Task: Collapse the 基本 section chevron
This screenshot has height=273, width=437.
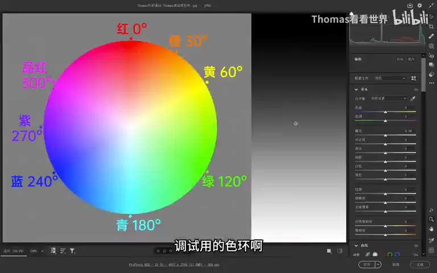Action: [x=356, y=89]
